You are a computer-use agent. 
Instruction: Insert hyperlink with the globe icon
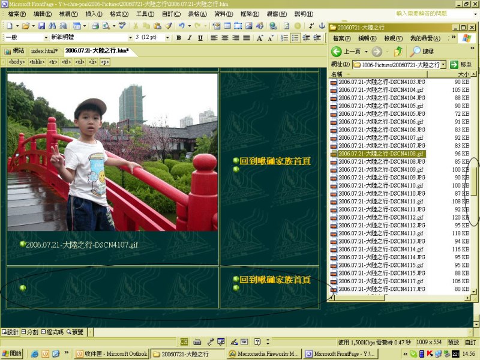(273, 26)
